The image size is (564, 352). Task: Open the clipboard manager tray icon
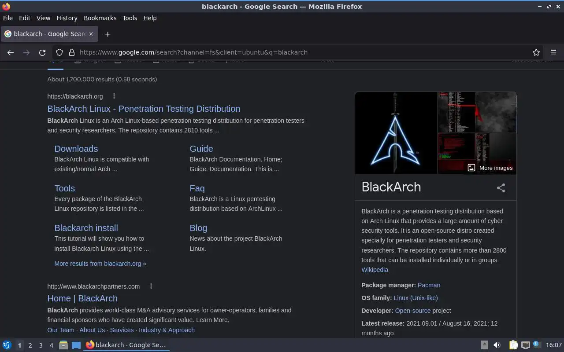point(513,345)
